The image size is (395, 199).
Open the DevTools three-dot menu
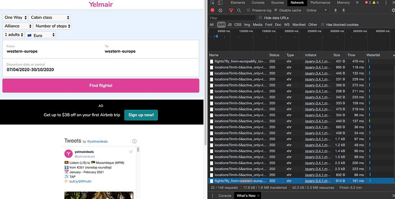(x=386, y=2)
